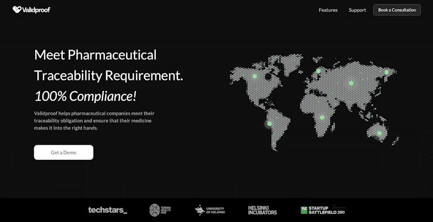Click the 'Meet Pharmaceutical' headline text
This screenshot has height=222, width=433.
(x=95, y=55)
